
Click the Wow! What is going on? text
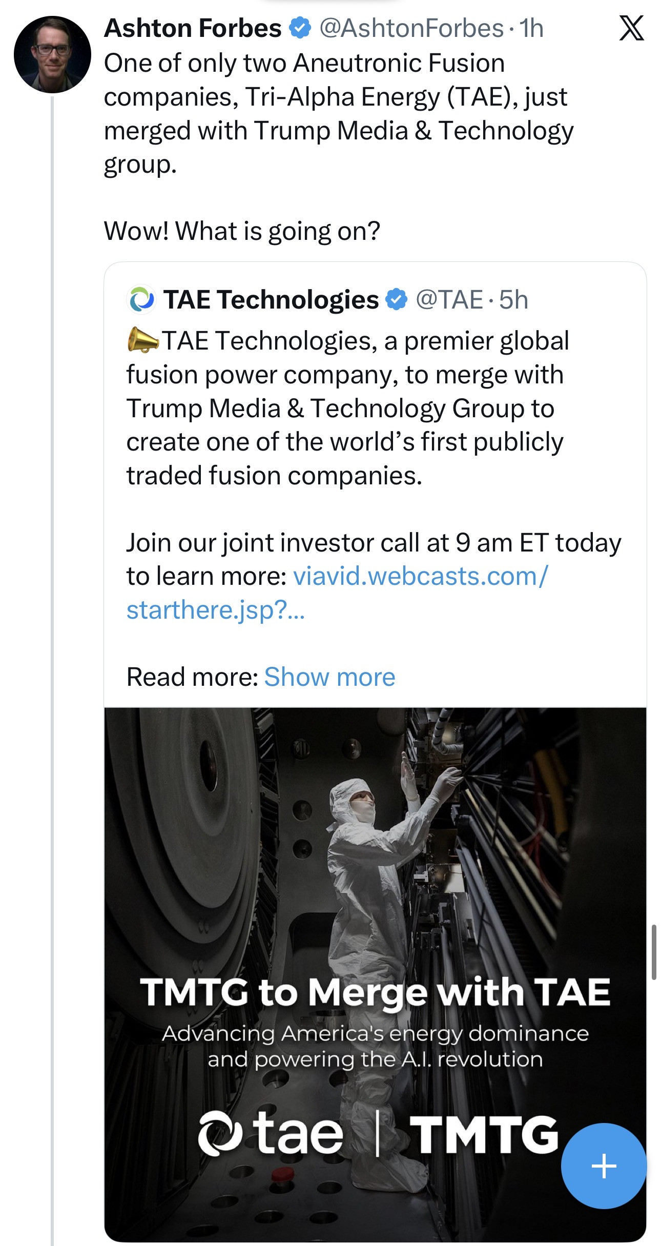pos(242,231)
